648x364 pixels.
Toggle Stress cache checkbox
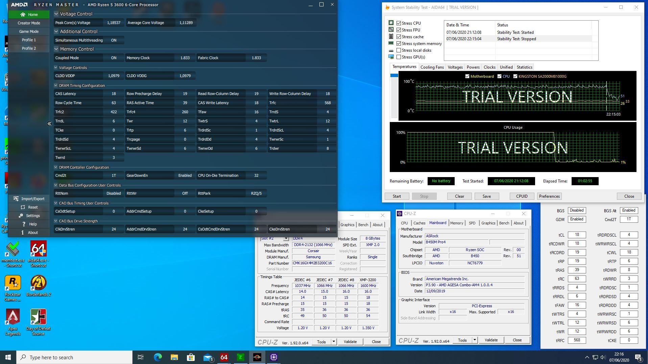(x=399, y=37)
